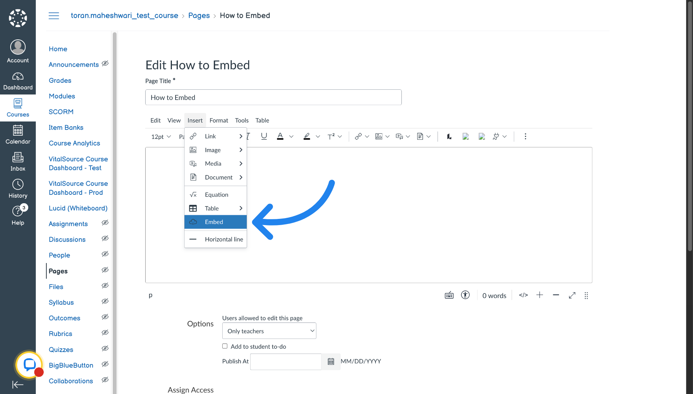Open the toolbar more options (three dots)
The image size is (693, 394).
(x=525, y=136)
